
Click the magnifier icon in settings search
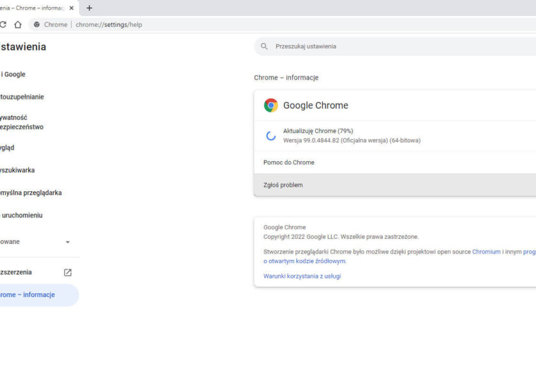(264, 46)
